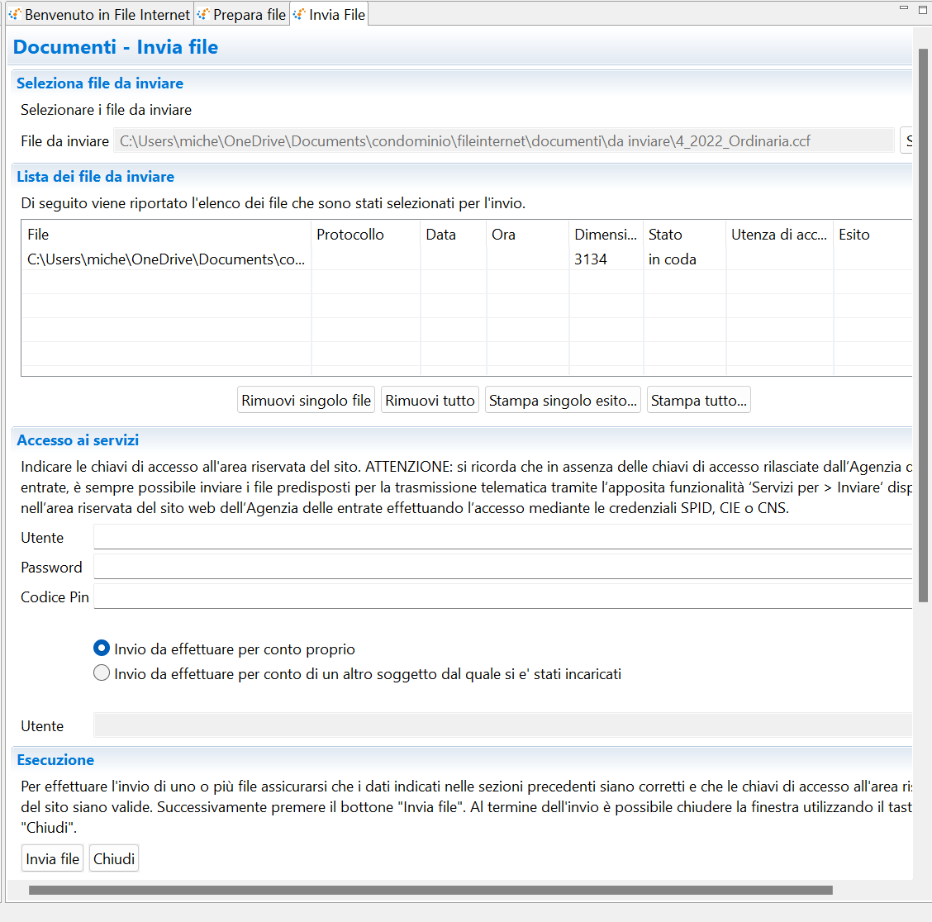Click the disabled delegated Utente field
This screenshot has width=932, height=922.
pos(503,725)
